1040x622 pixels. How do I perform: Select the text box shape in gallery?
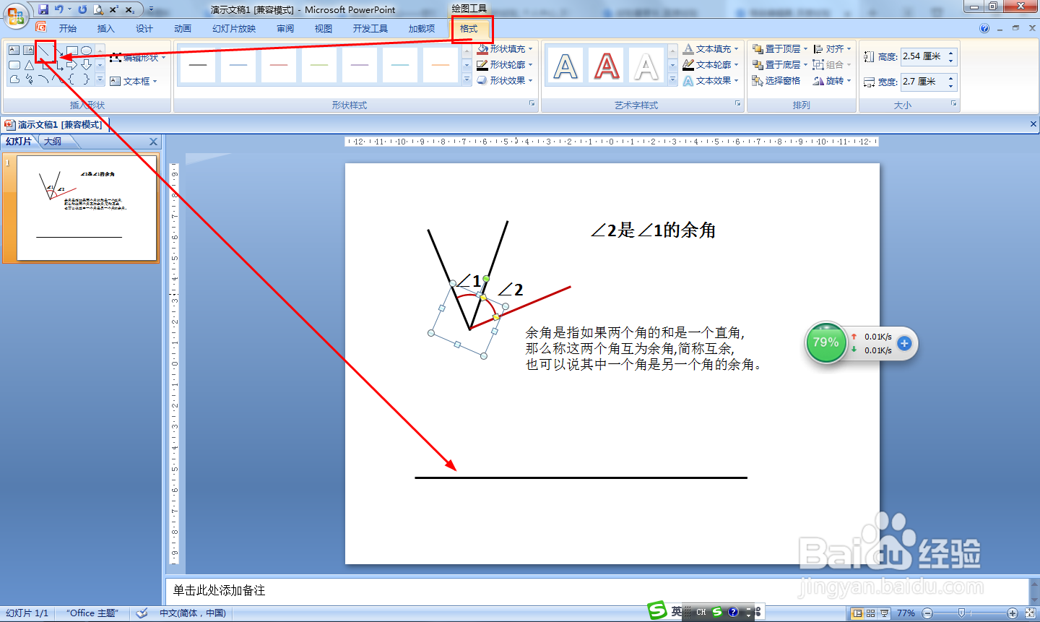click(14, 51)
